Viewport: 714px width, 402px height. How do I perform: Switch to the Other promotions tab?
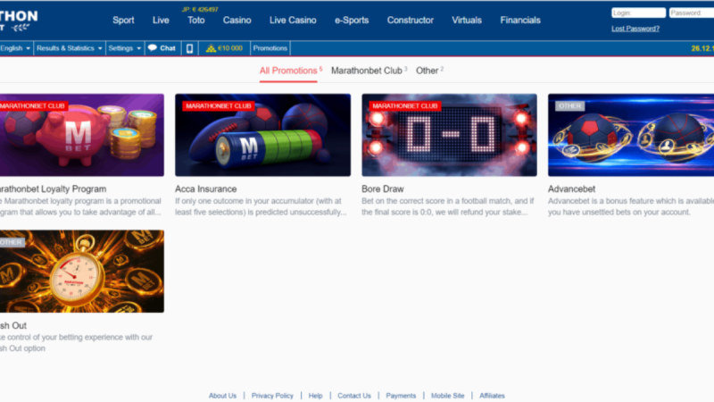pos(429,71)
